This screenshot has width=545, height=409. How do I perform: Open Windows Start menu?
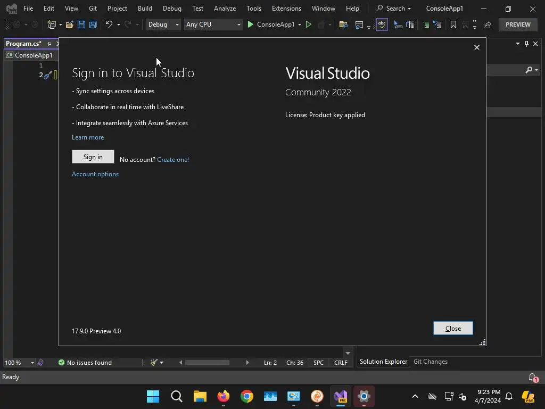tap(153, 396)
